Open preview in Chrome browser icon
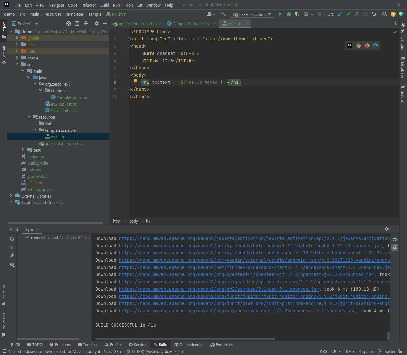 [x=358, y=46]
